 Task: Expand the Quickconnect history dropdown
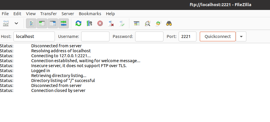coord(241,36)
